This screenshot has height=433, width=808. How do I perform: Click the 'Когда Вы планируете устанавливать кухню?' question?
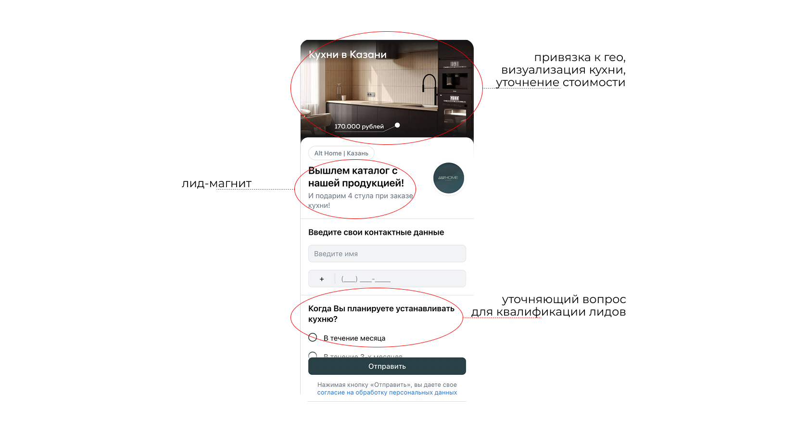[x=381, y=314]
